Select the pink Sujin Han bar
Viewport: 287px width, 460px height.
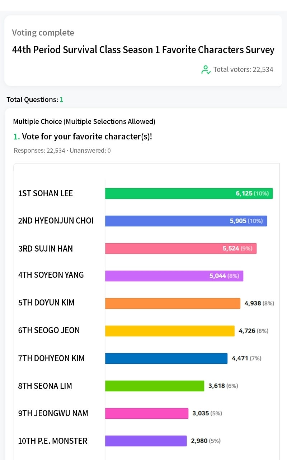pos(181,248)
